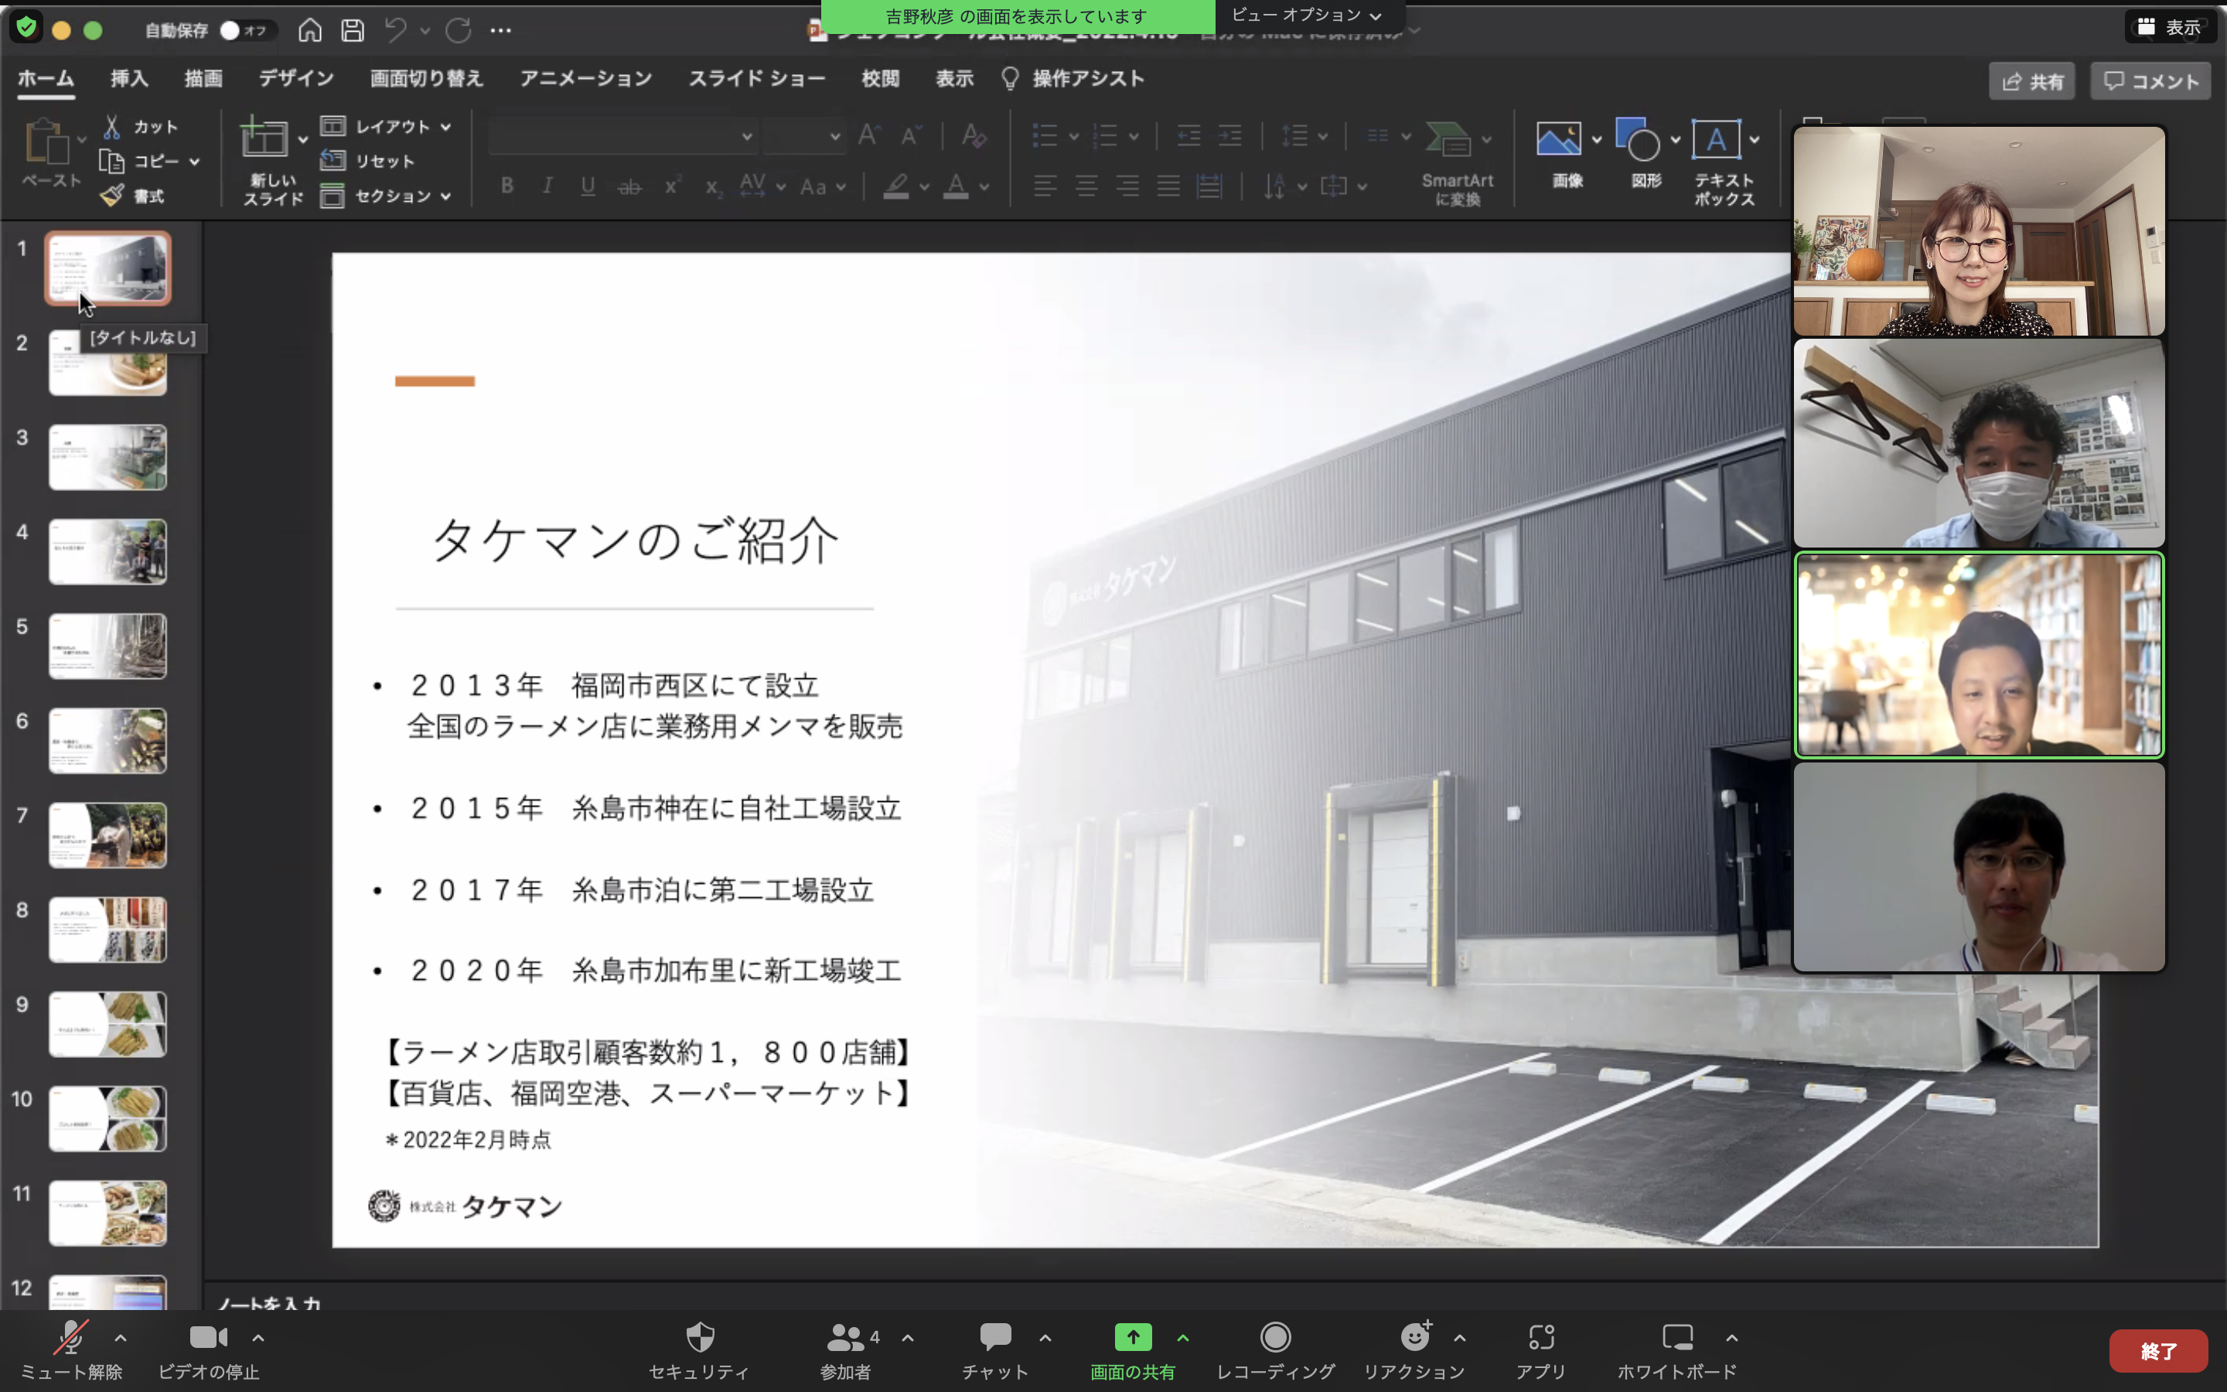Viewport: 2227px width, 1392px height.
Task: Click the Align text right icon
Action: pyautogui.click(x=1127, y=187)
